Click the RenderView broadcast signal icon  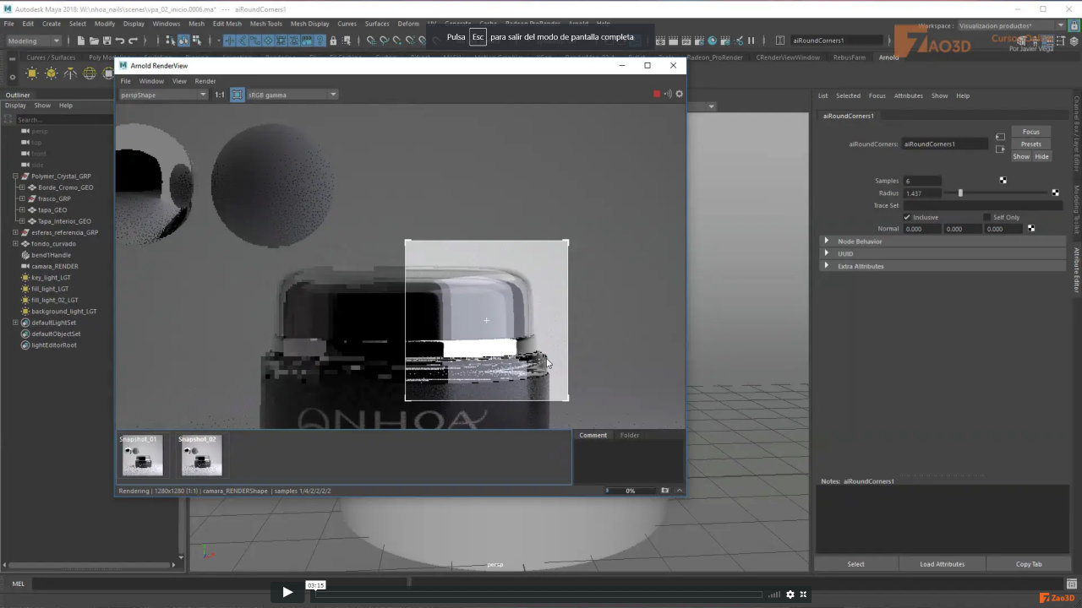[x=668, y=94]
